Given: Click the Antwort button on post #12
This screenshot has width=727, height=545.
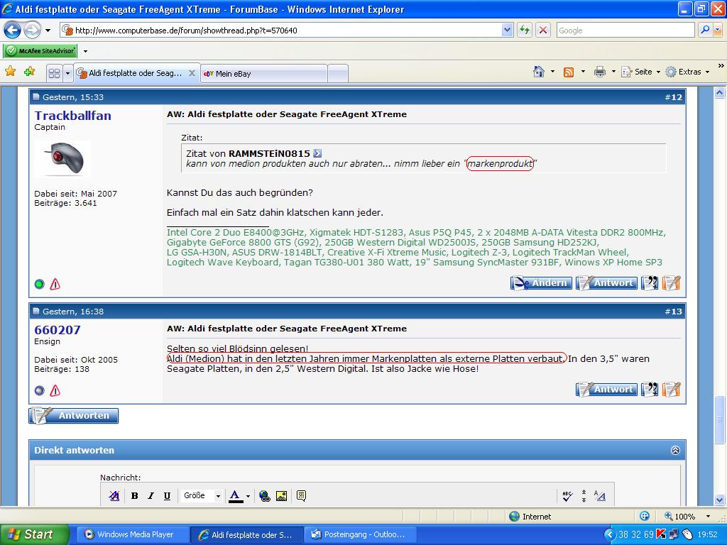Looking at the screenshot, I should [606, 282].
